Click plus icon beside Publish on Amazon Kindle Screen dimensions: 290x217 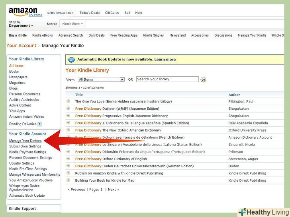coord(69,173)
